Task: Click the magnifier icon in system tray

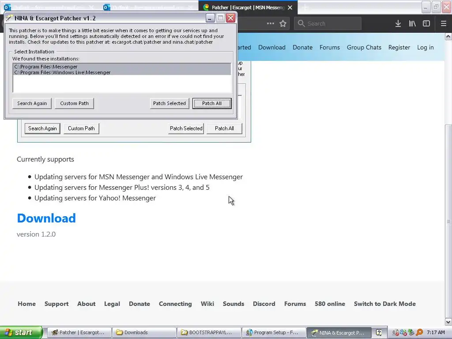Action: click(x=419, y=332)
